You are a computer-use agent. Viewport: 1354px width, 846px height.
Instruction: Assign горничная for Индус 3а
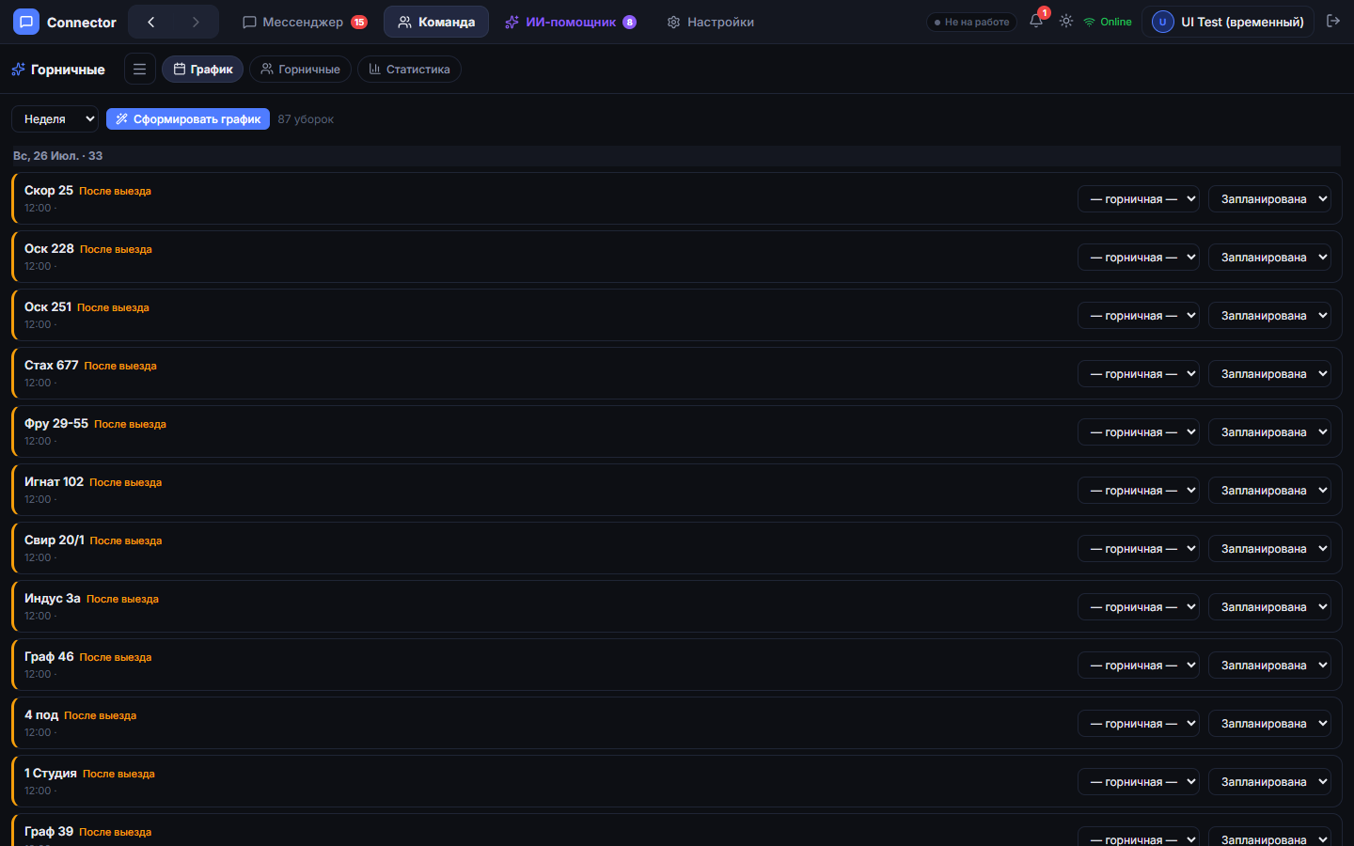pyautogui.click(x=1139, y=606)
